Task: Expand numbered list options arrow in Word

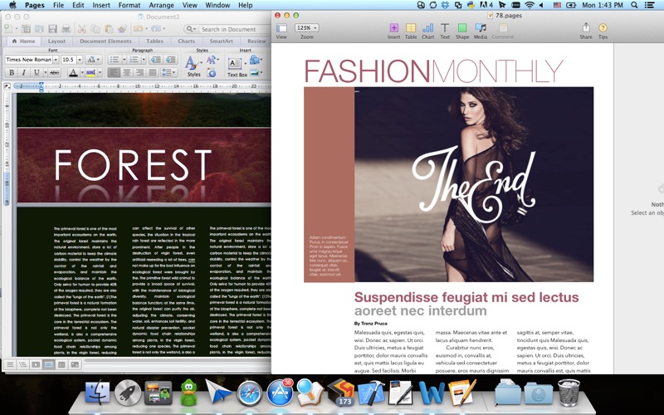Action: point(144,60)
